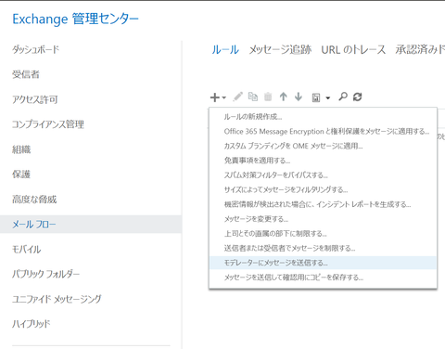Screen dimensions: 445x349
Task: Select メール フロー in sidebar
Action: click(91, 225)
